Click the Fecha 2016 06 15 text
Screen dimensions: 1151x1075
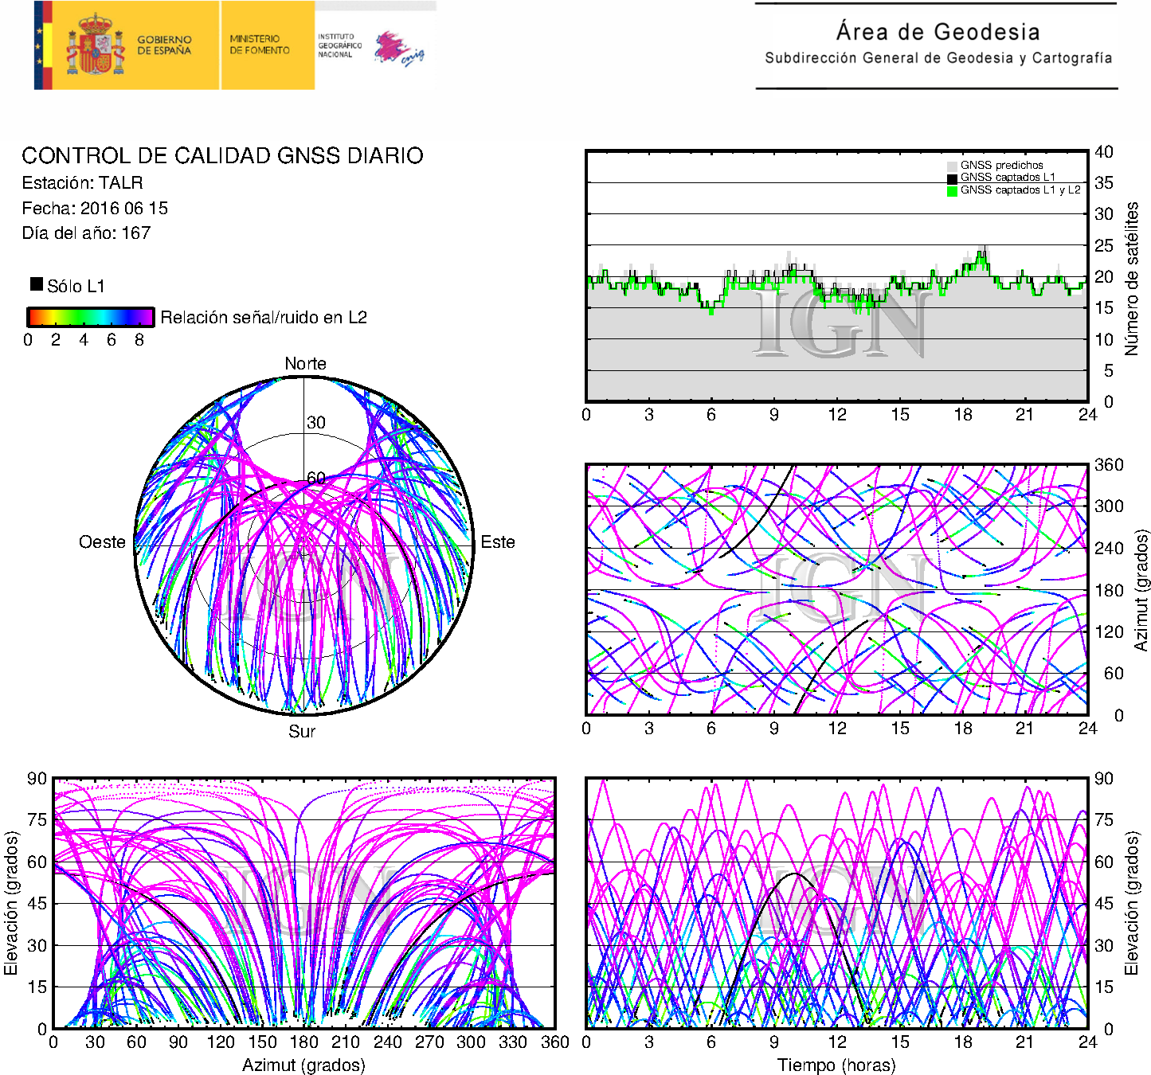click(95, 209)
